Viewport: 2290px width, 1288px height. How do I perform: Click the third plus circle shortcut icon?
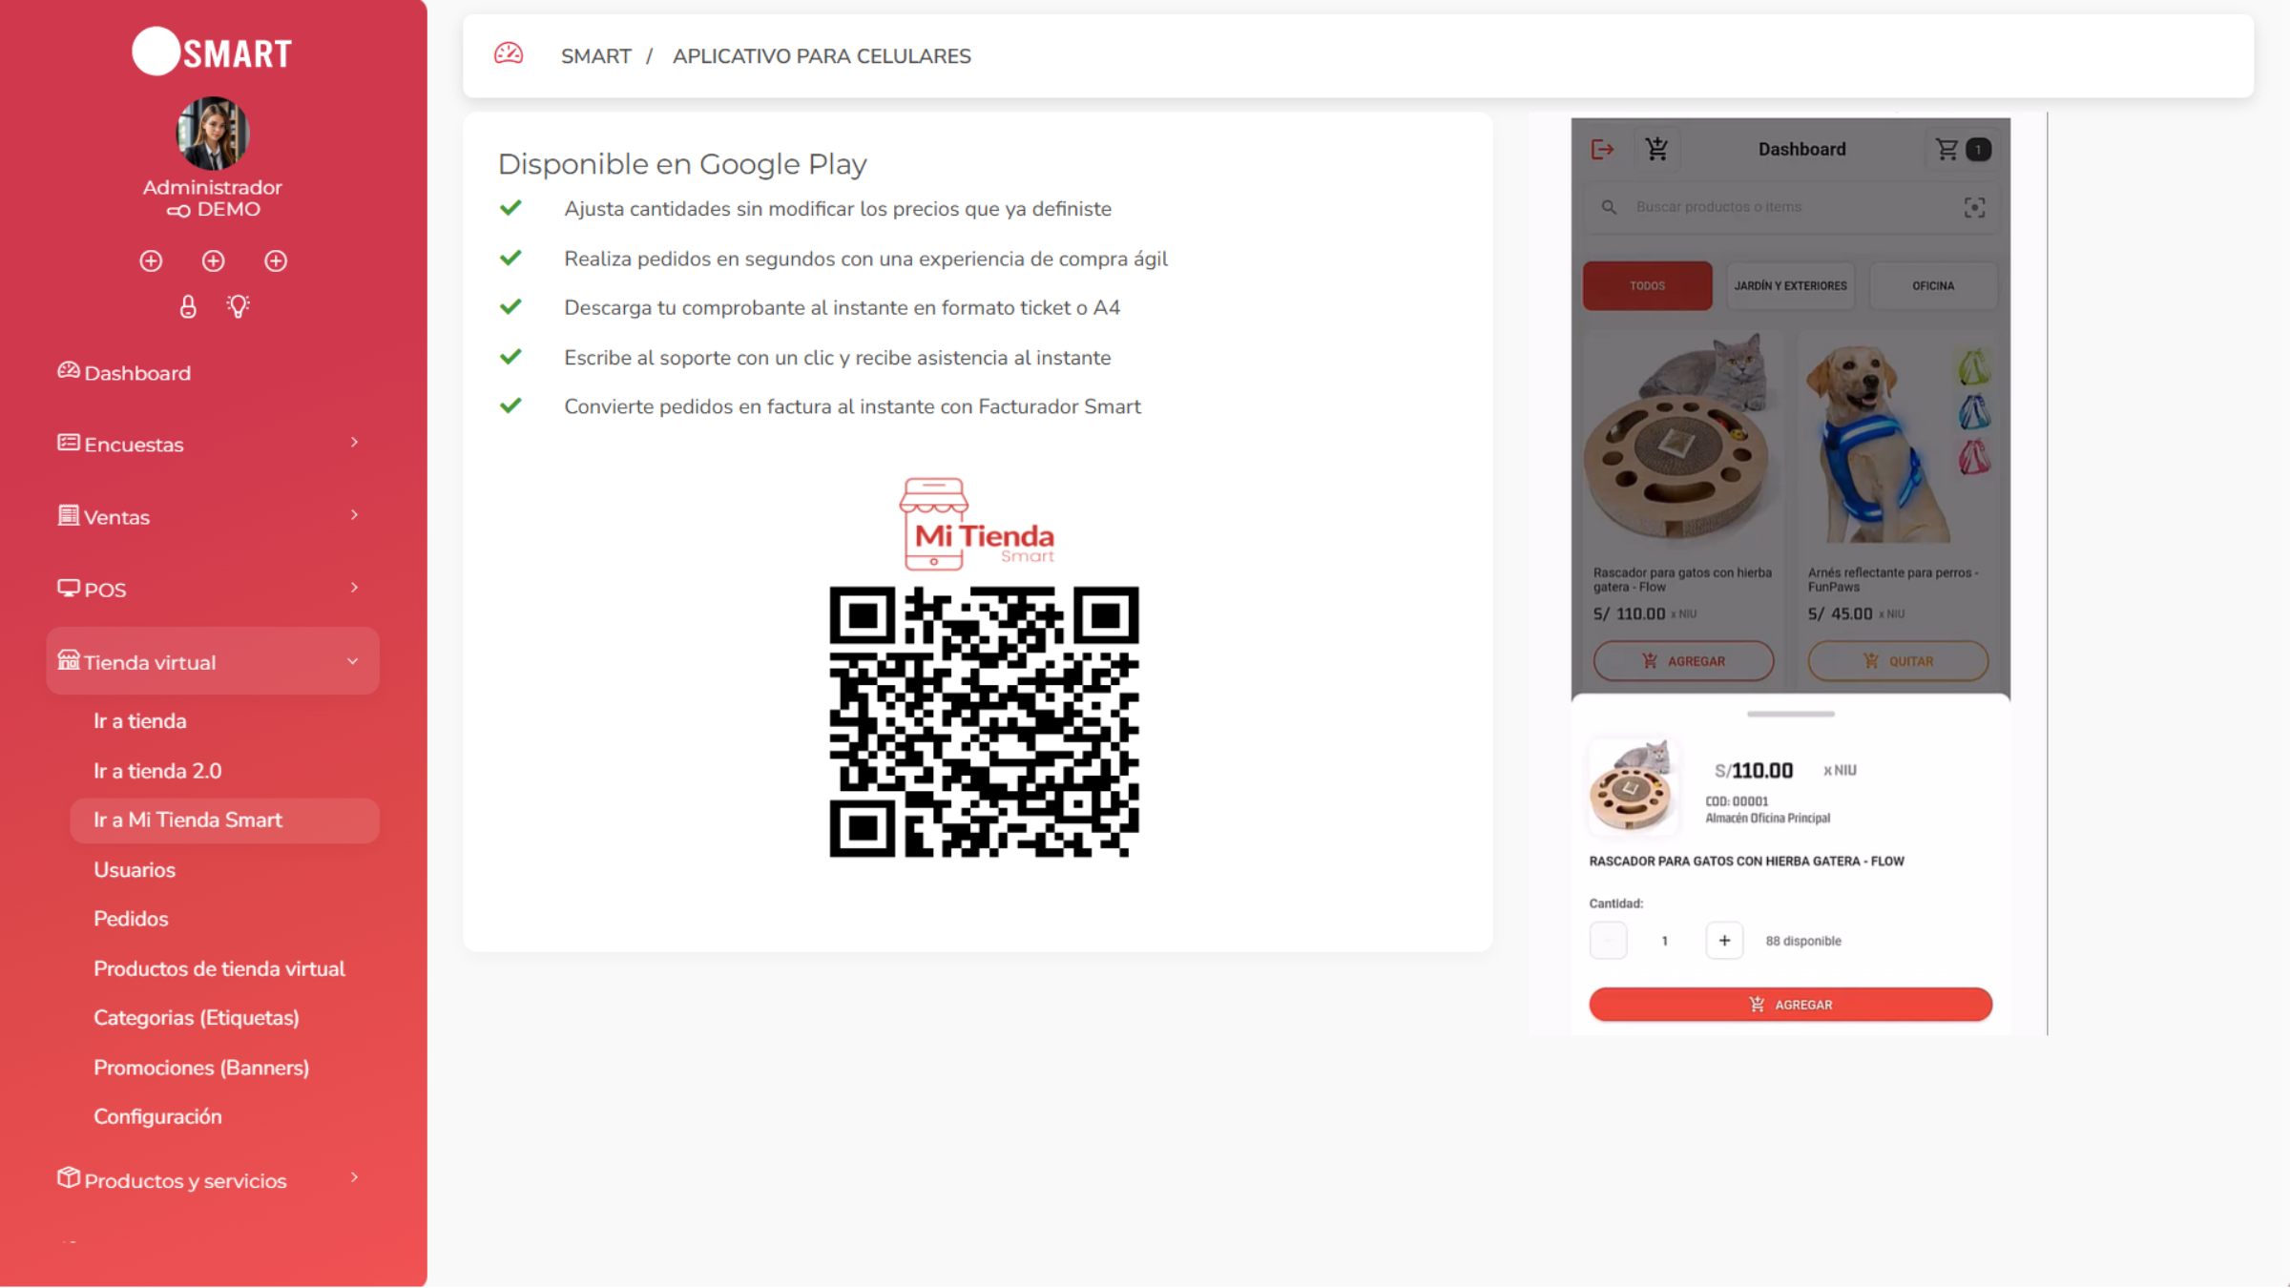point(276,260)
